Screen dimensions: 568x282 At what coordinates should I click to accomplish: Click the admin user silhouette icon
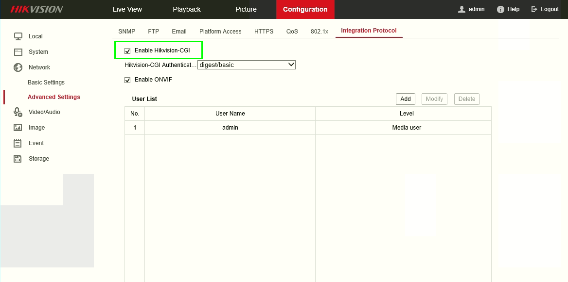pos(461,9)
